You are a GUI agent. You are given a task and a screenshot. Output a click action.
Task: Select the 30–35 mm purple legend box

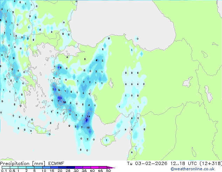point(78,167)
